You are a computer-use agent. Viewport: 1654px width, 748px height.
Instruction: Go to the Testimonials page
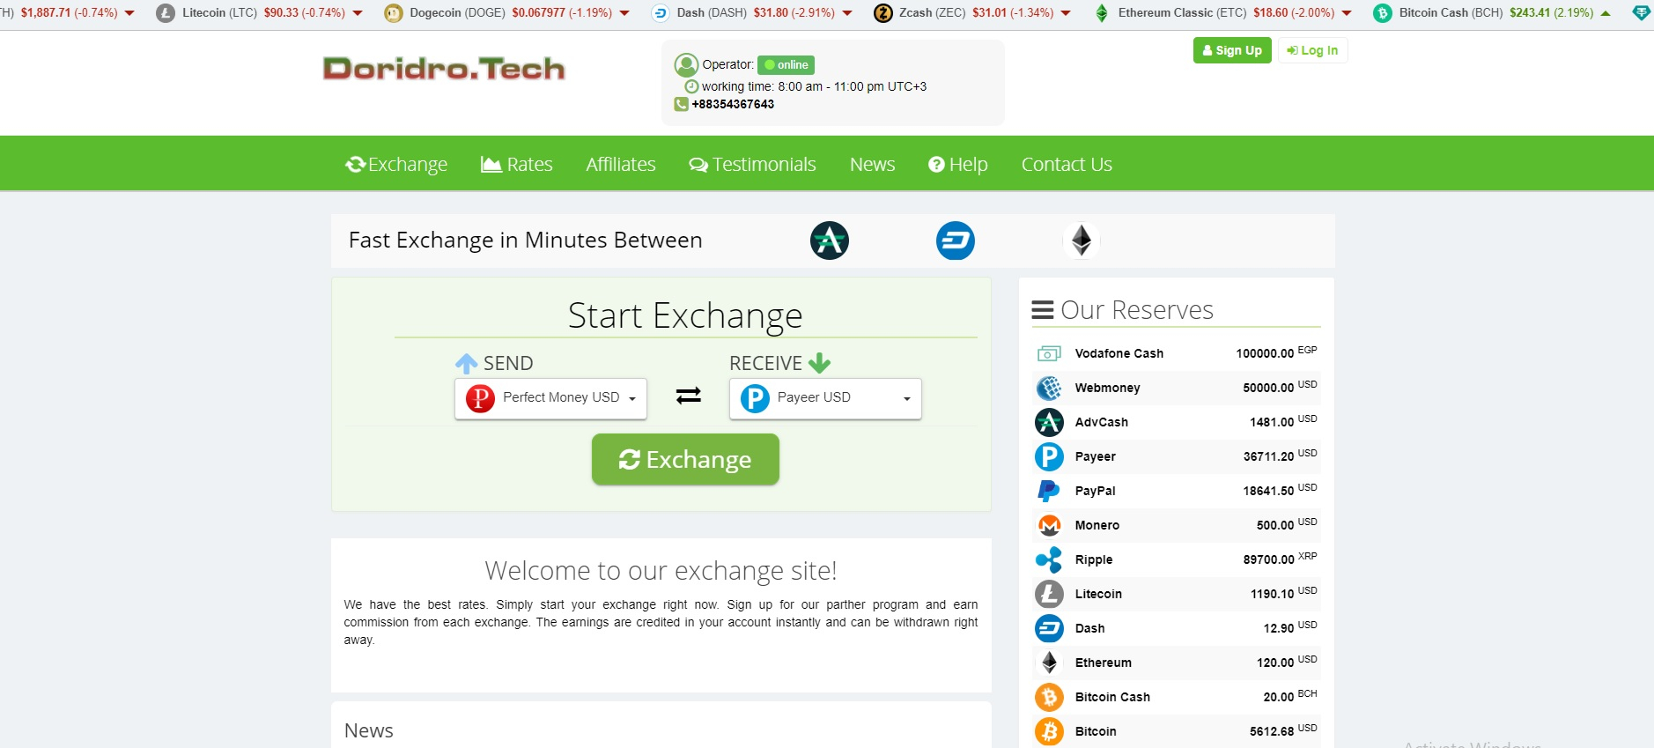pyautogui.click(x=752, y=165)
